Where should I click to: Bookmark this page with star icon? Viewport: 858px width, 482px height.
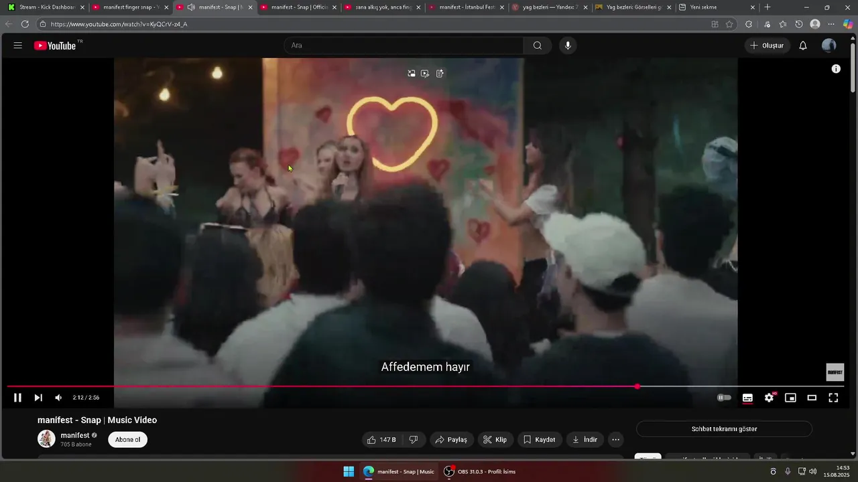[729, 24]
